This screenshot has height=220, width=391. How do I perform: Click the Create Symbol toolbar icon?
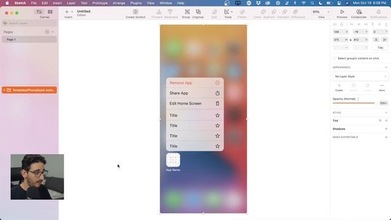tap(136, 12)
